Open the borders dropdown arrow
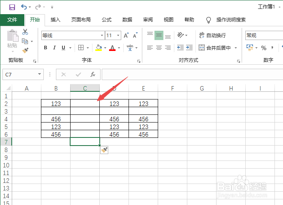This screenshot has height=205, width=283. pyautogui.click(x=88, y=48)
